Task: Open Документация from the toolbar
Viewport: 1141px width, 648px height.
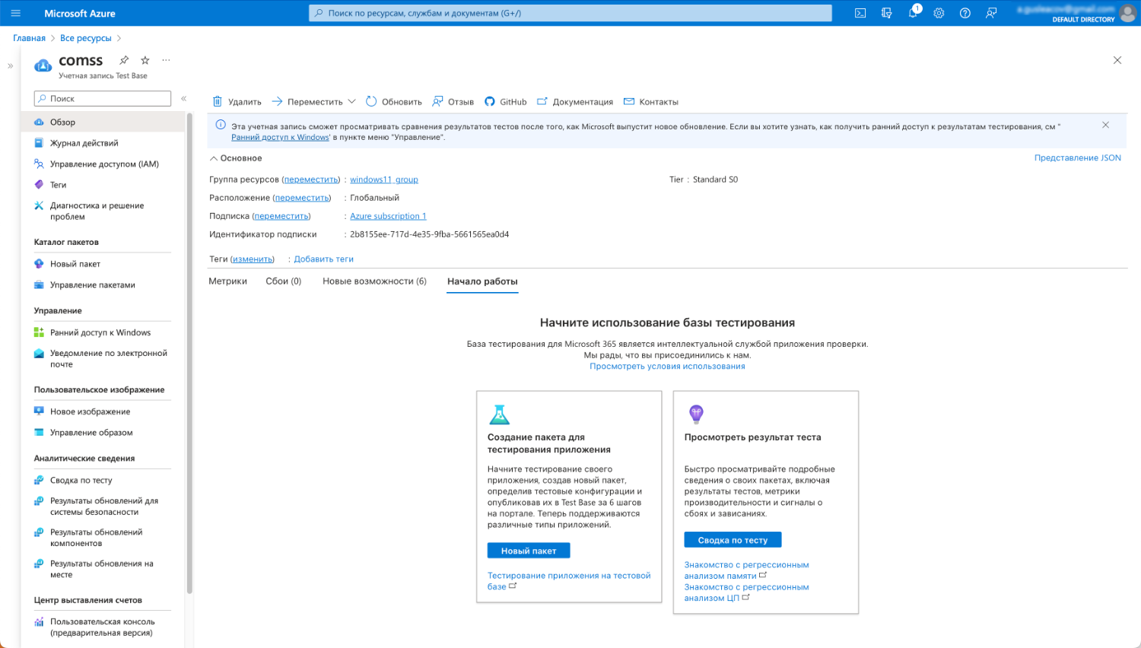Action: point(574,102)
